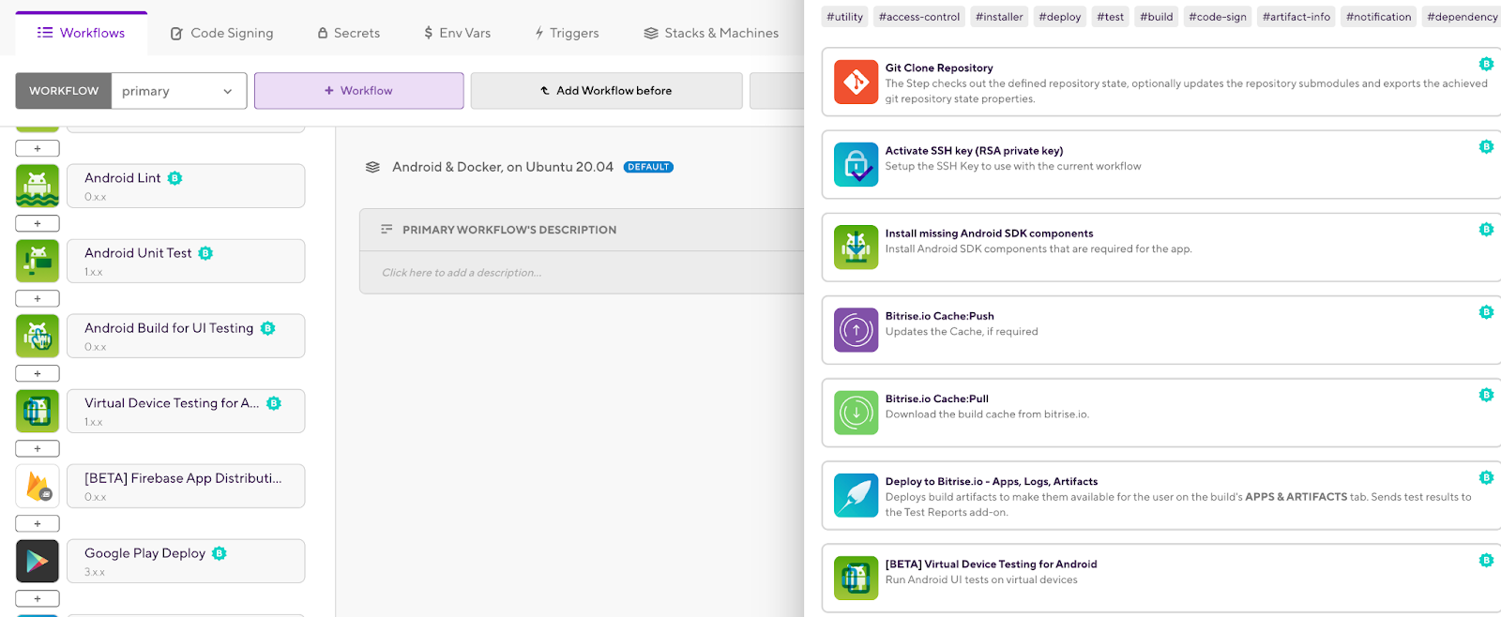Filter steps by #artifact-info tag

1296,17
